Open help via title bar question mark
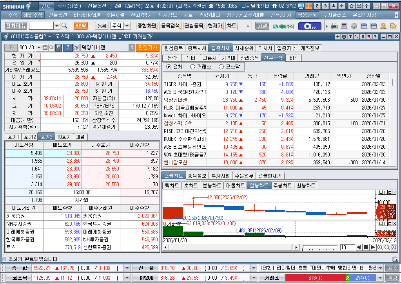The height and width of the screenshot is (284, 401). pos(367,6)
